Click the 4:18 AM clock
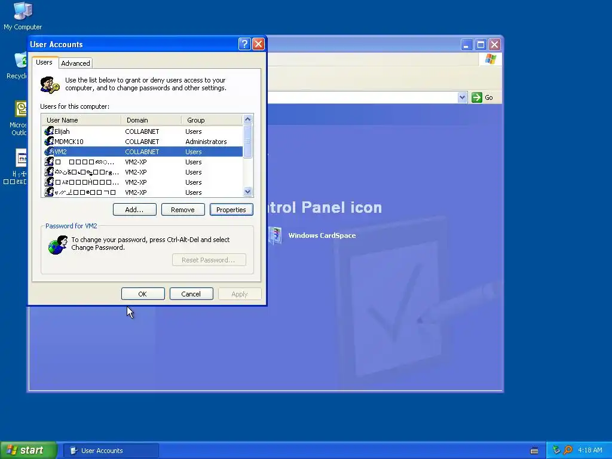This screenshot has height=459, width=612. coord(590,450)
